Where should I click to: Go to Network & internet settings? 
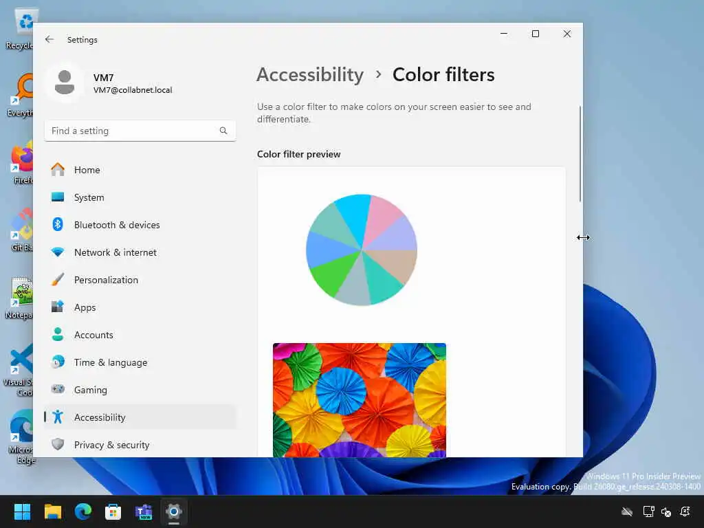tap(140, 252)
